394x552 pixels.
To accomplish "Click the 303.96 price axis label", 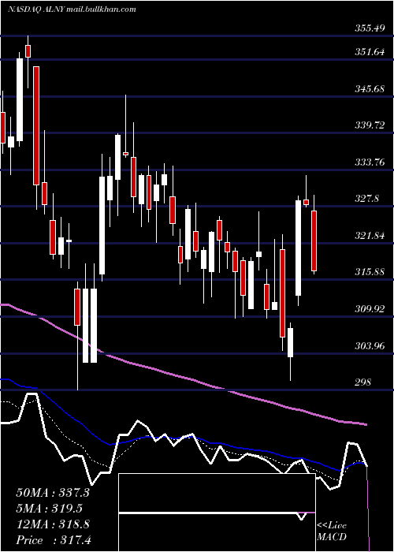I will [370, 345].
